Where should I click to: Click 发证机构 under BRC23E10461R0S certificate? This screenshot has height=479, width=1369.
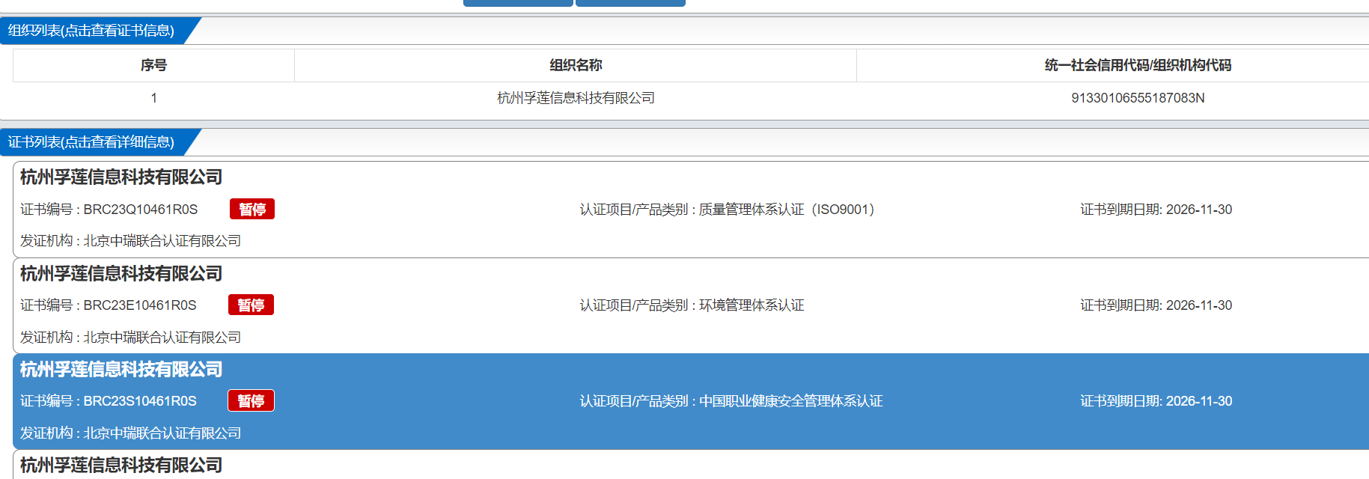point(130,338)
